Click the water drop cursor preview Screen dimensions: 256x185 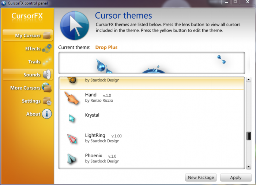[x=103, y=66]
